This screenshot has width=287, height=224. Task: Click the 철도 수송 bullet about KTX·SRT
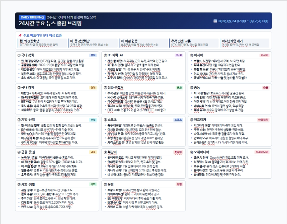pos(50,194)
